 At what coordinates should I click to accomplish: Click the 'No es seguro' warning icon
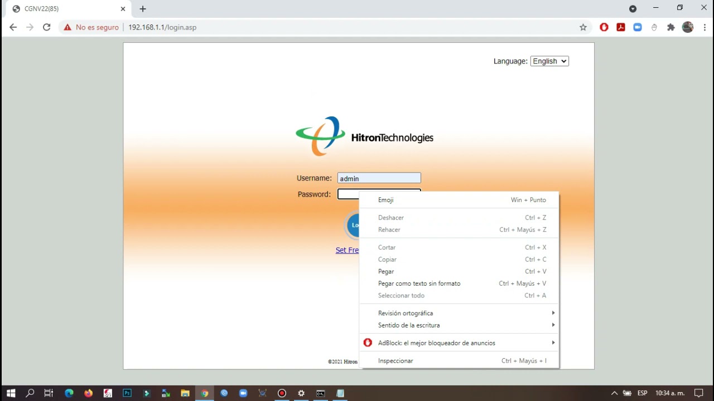tap(67, 27)
